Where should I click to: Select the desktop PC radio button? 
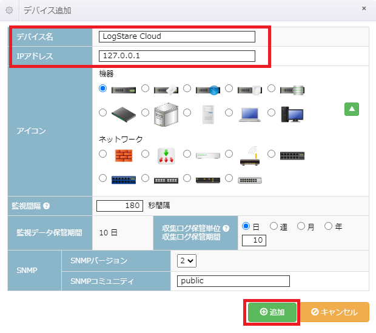click(x=271, y=113)
